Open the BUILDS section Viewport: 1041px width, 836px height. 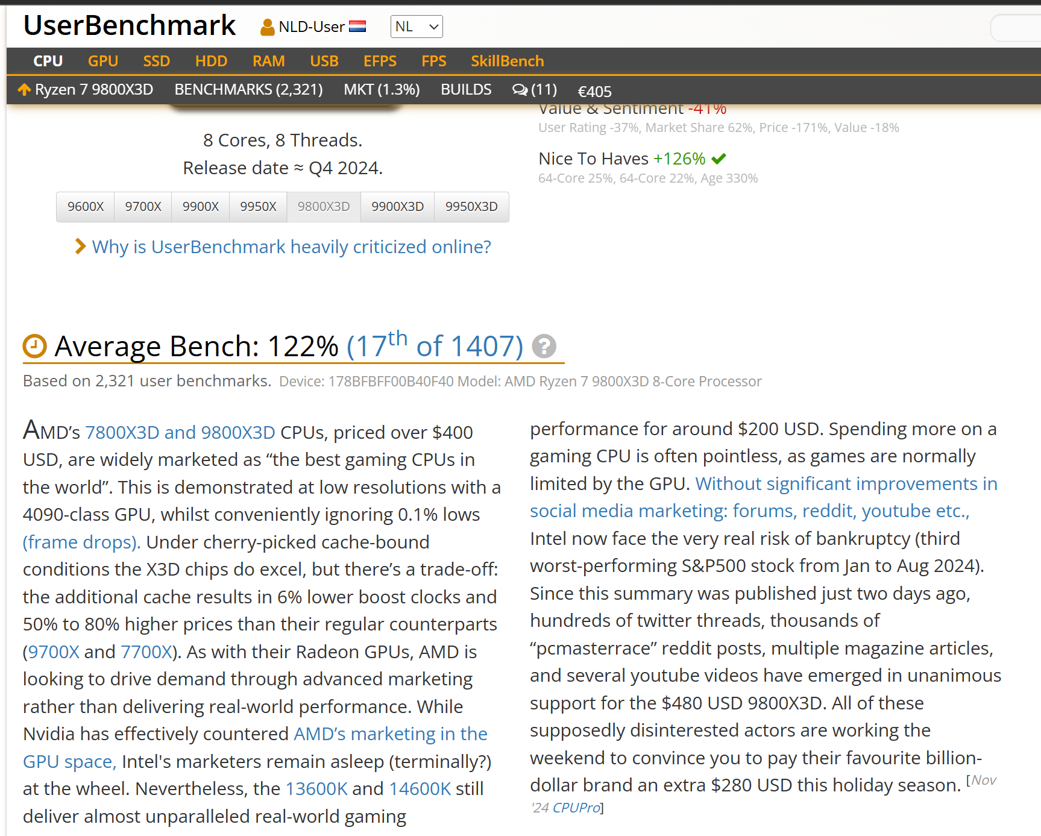466,90
